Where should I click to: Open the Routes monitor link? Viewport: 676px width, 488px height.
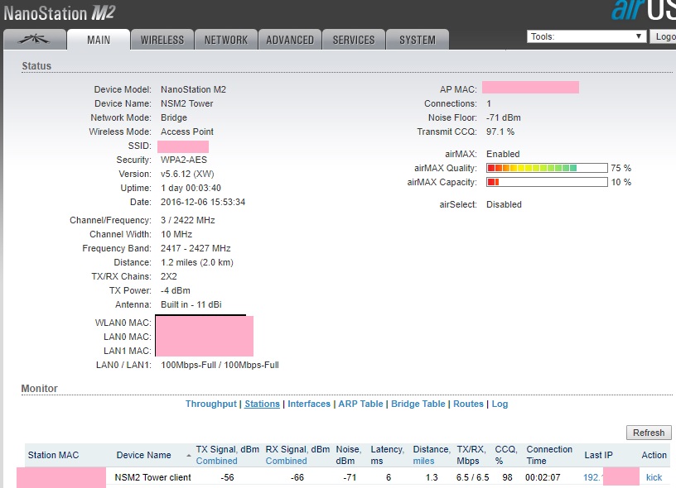tap(468, 404)
